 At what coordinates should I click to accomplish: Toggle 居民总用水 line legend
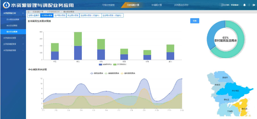pyautogui.click(x=97, y=73)
